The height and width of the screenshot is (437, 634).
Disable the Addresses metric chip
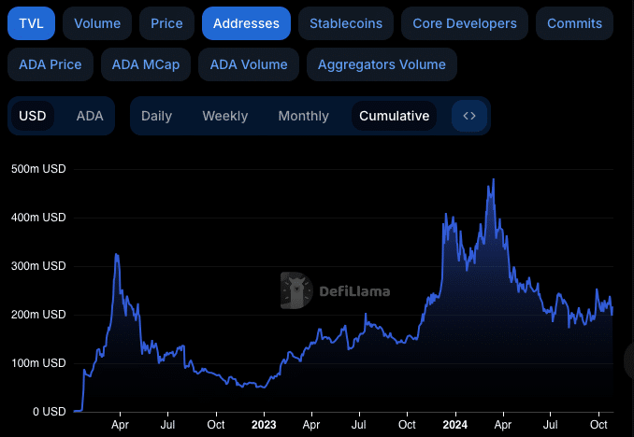246,22
